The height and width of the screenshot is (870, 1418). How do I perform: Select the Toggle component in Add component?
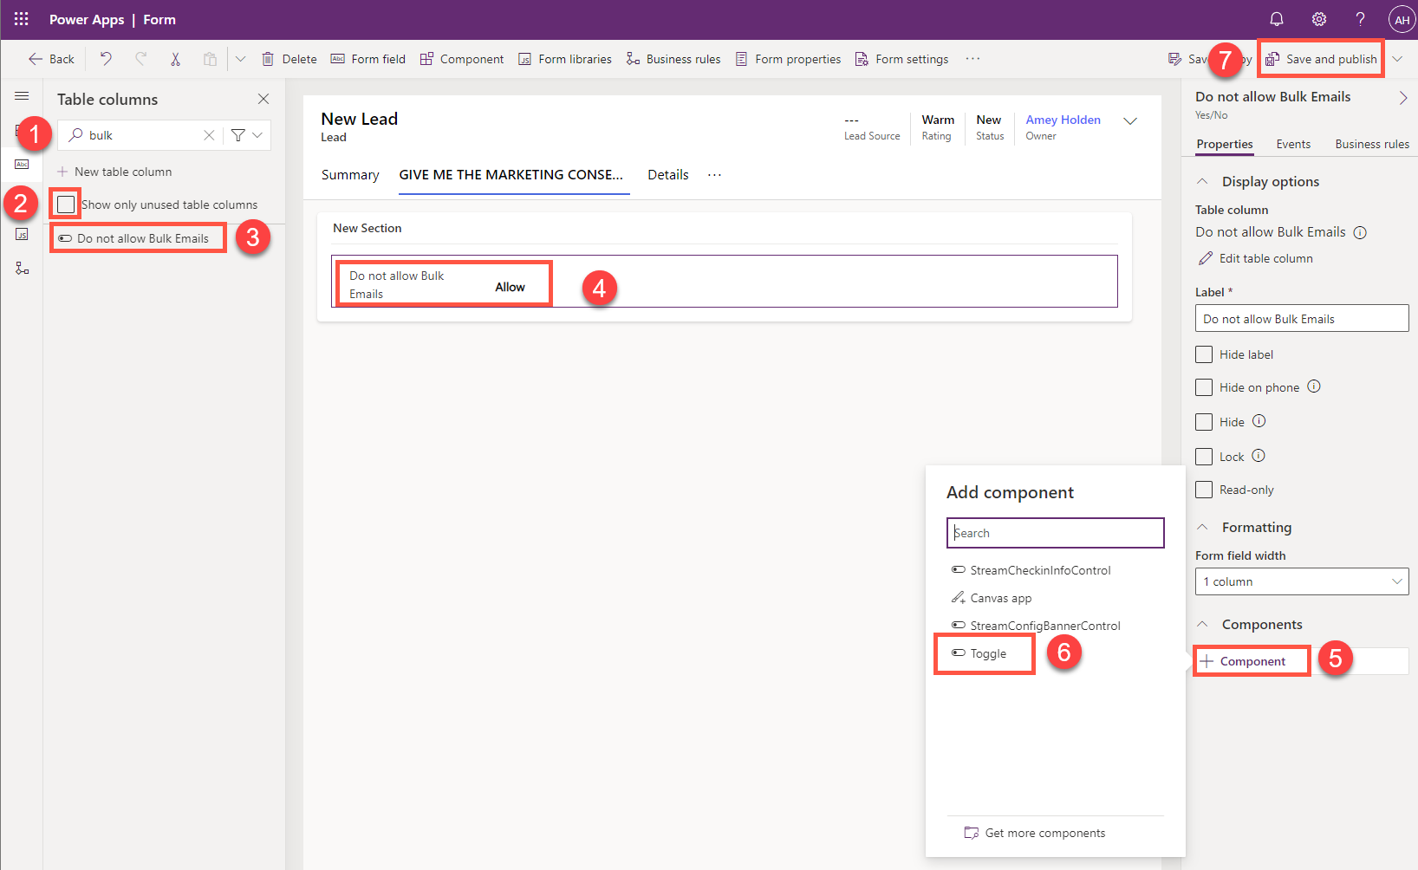[985, 652]
